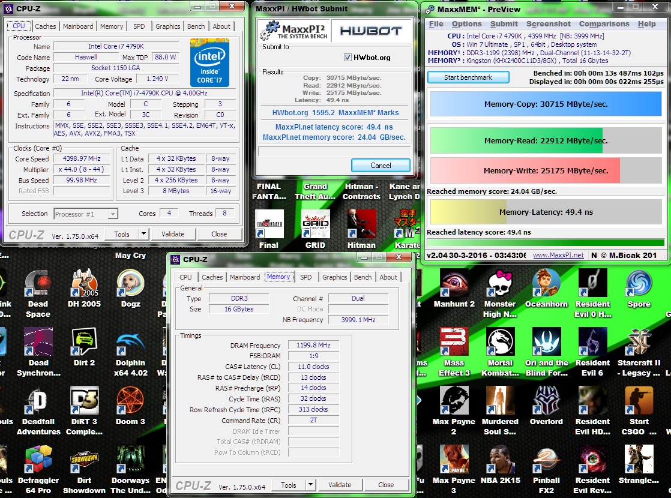The width and height of the screenshot is (671, 498).
Task: Open the Submit menu in MaxxMEM²
Action: click(504, 24)
